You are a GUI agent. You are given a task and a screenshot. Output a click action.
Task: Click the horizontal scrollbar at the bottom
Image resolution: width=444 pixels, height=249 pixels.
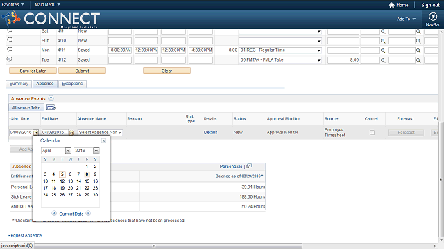coord(168,246)
